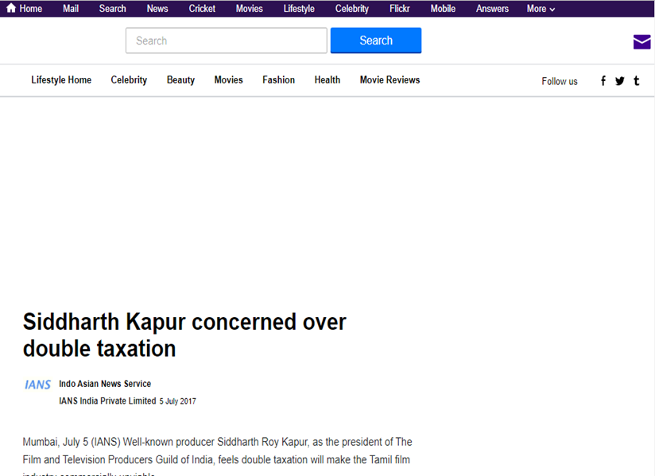Click the Home house icon
The image size is (655, 476).
[11, 8]
